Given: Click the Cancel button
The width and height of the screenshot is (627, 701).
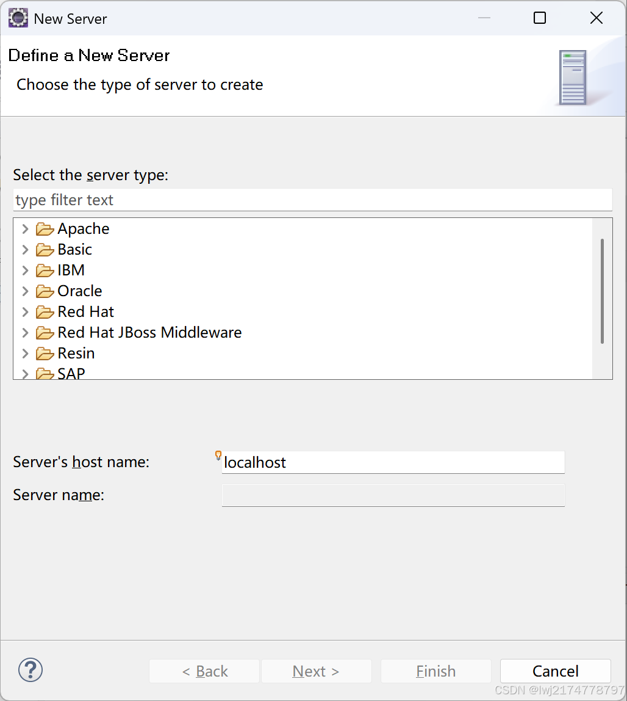Looking at the screenshot, I should click(556, 671).
